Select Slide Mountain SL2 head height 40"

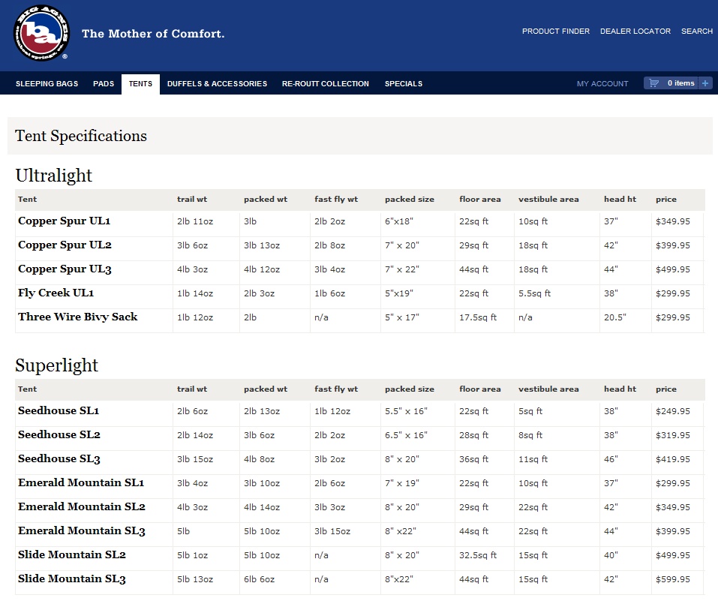[611, 555]
